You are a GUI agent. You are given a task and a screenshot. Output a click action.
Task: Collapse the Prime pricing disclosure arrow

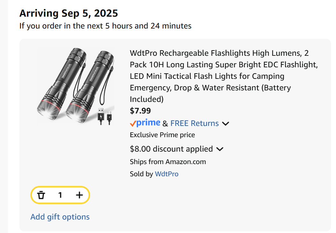pyautogui.click(x=226, y=123)
